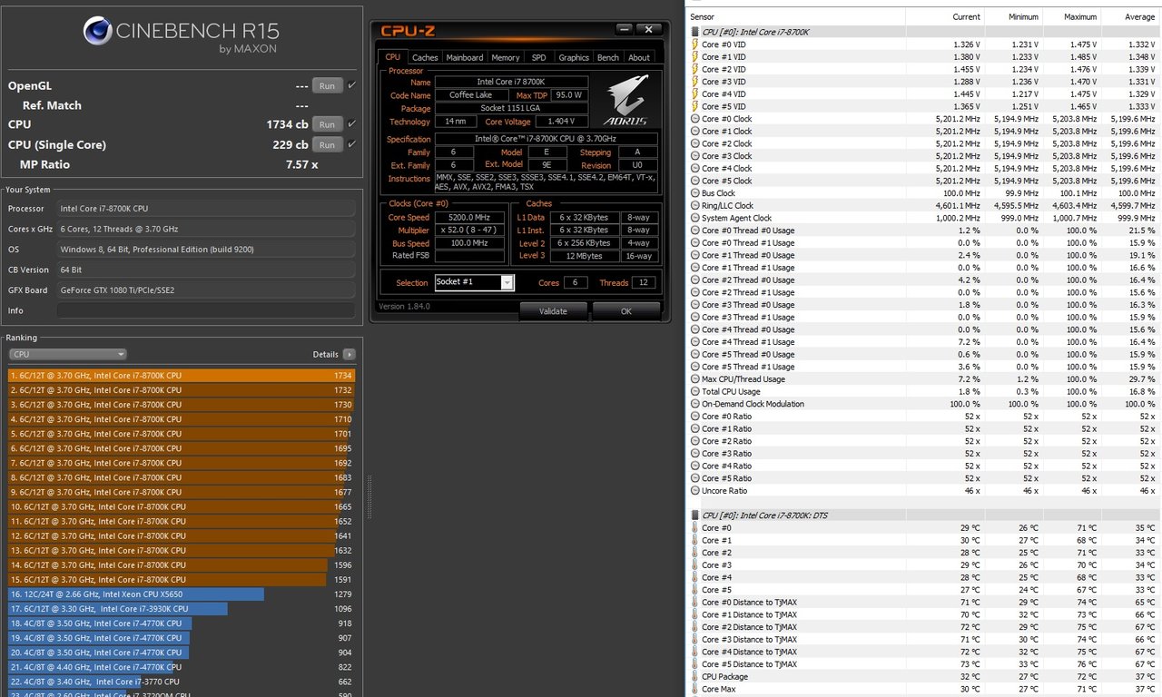Click the Average column header
The image size is (1162, 697).
pyautogui.click(x=1131, y=16)
